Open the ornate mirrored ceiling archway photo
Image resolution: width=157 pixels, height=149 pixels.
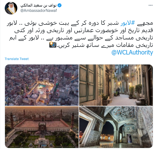(116, 127)
